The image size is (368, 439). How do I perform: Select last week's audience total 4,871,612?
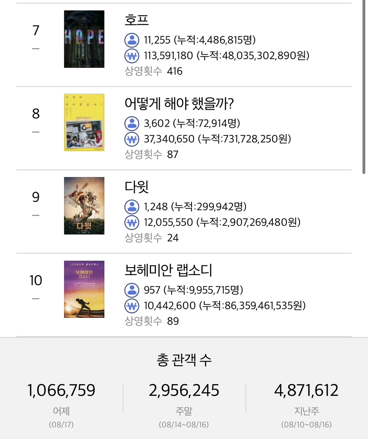click(x=307, y=390)
